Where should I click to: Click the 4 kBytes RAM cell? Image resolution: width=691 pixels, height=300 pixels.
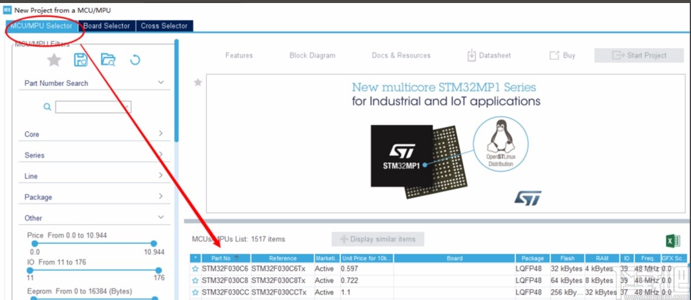click(602, 269)
